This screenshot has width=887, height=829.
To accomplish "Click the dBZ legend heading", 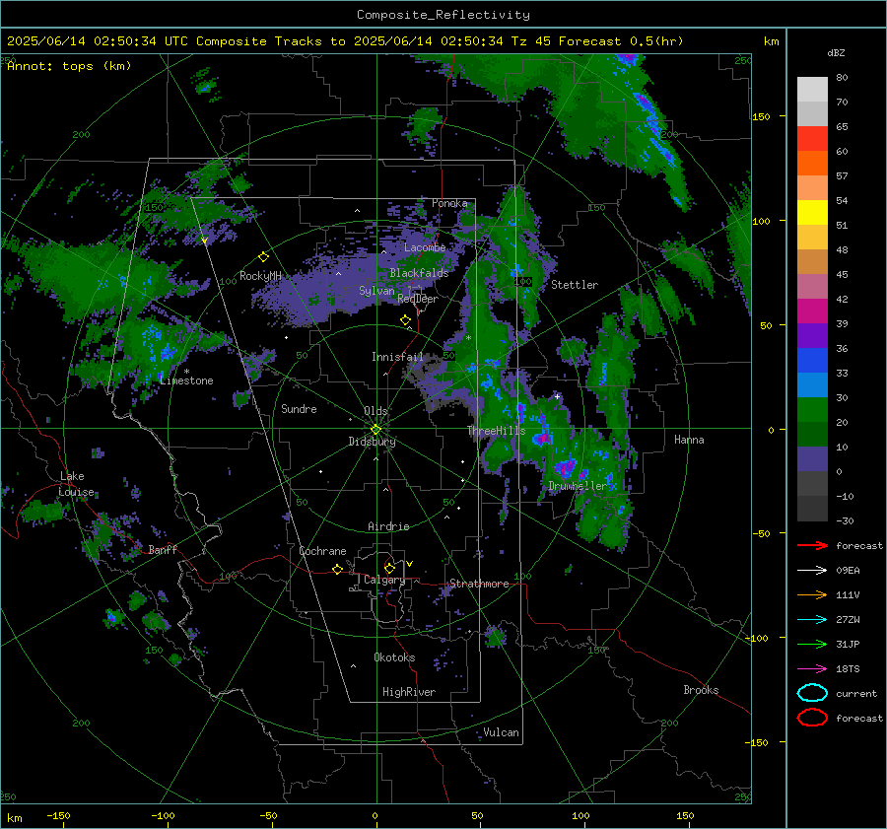I will 836,53.
